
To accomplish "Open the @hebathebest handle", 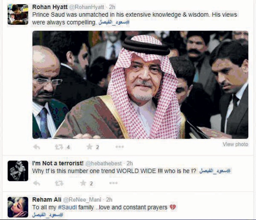I will point(104,163).
